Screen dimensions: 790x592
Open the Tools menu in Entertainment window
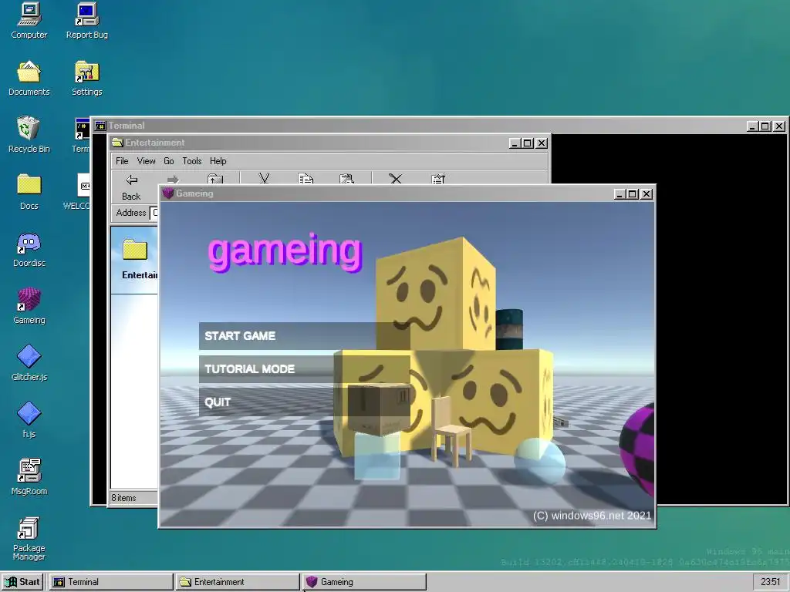pos(192,161)
